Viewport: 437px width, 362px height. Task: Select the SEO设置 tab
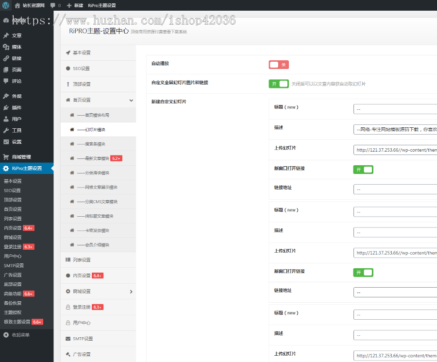pyautogui.click(x=81, y=69)
